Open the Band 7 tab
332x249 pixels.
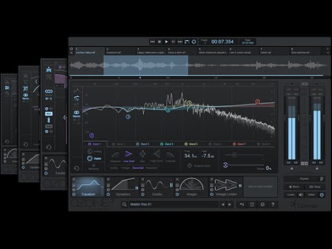[x=239, y=144]
